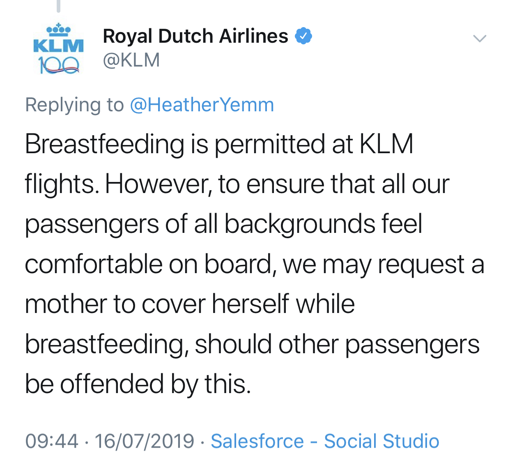Click the 09:44 timestamp
The height and width of the screenshot is (467, 510).
(52, 441)
